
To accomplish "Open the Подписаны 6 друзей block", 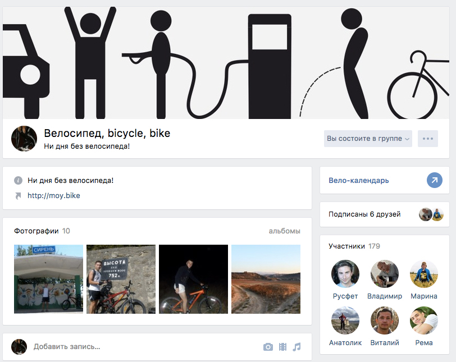I will click(x=385, y=214).
